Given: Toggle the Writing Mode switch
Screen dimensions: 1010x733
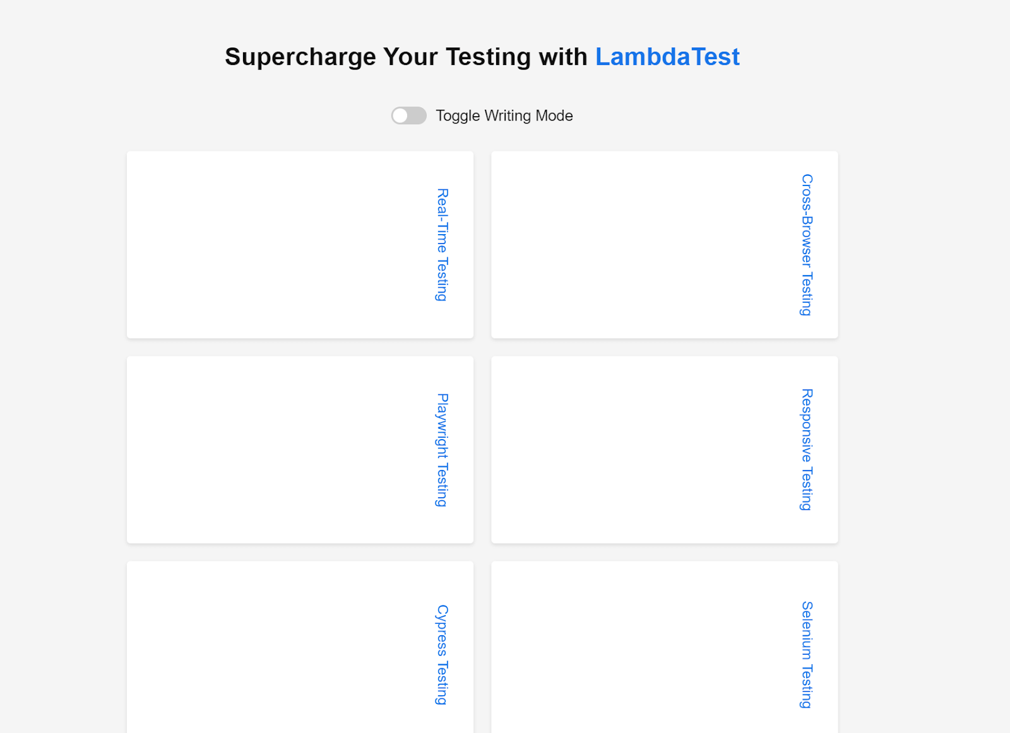Looking at the screenshot, I should coord(409,116).
